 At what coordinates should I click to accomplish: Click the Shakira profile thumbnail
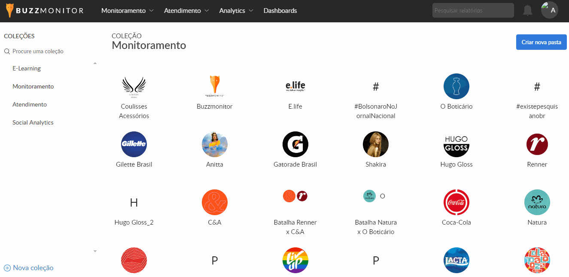376,144
